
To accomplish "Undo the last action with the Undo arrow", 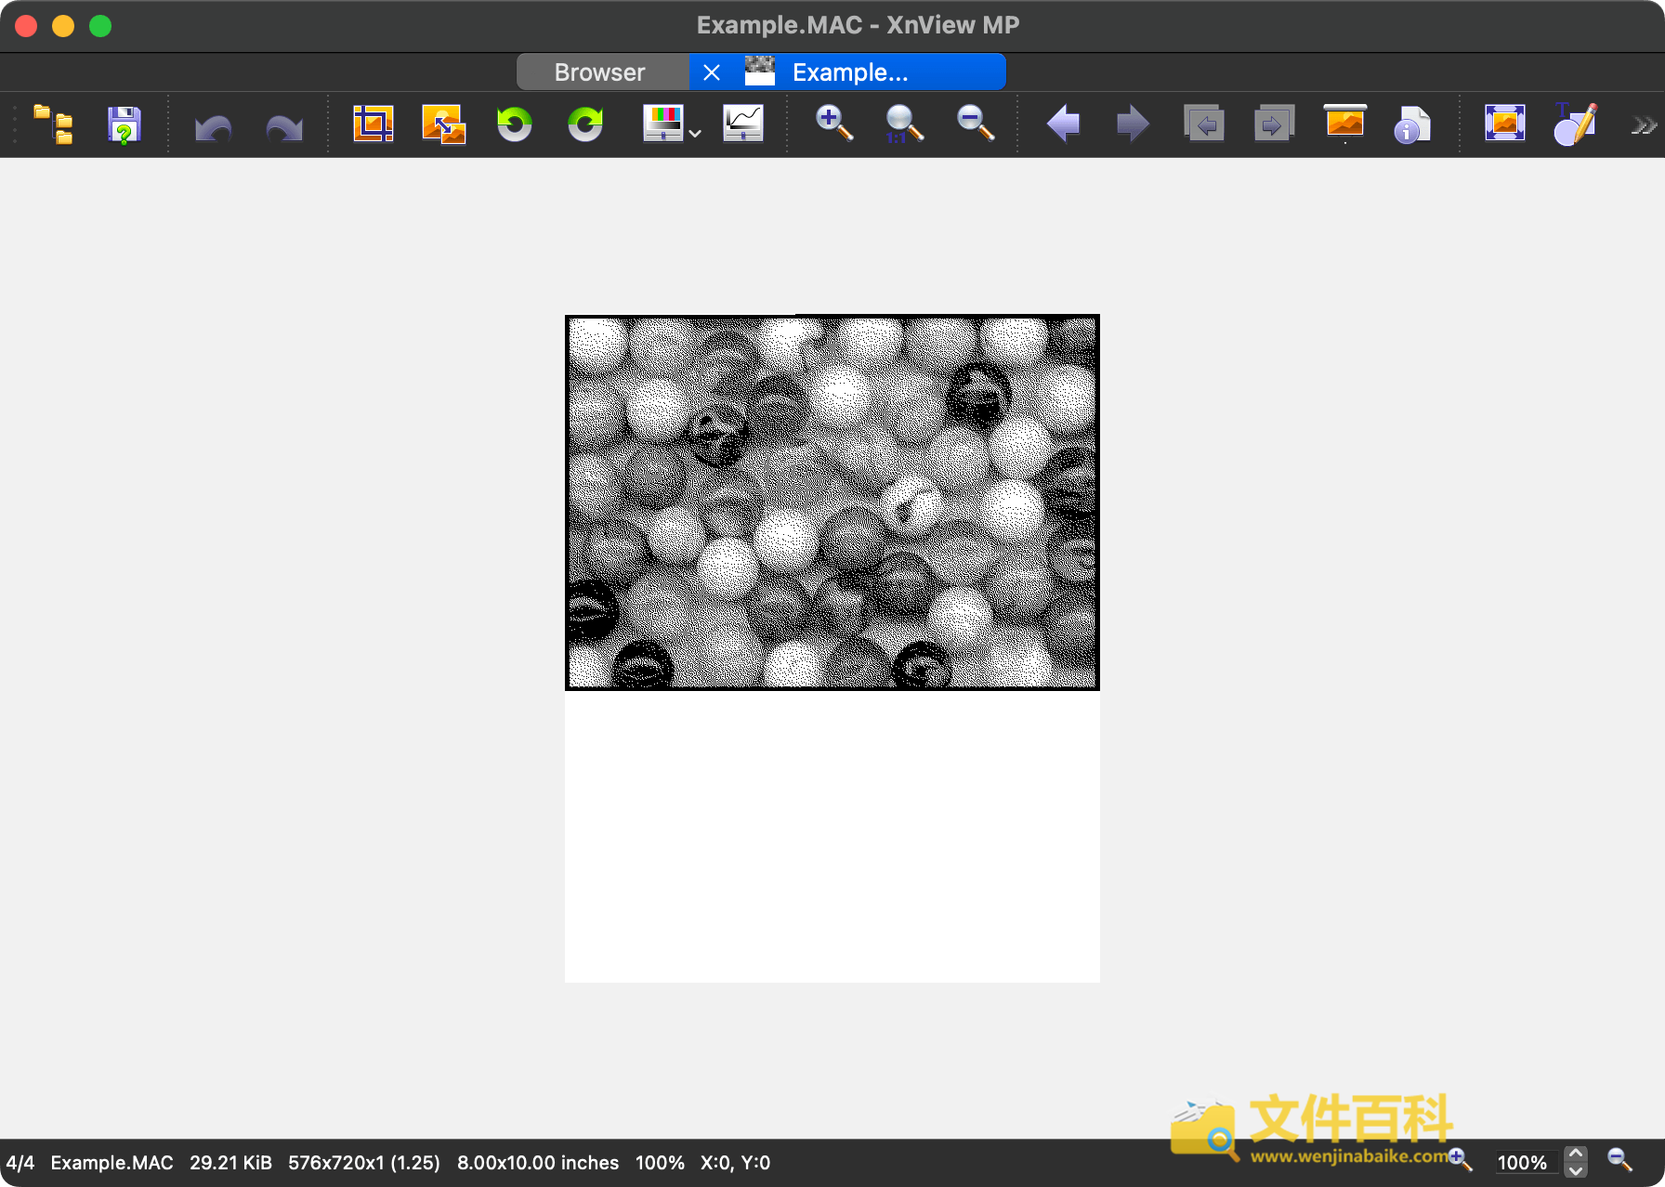I will click(x=214, y=126).
